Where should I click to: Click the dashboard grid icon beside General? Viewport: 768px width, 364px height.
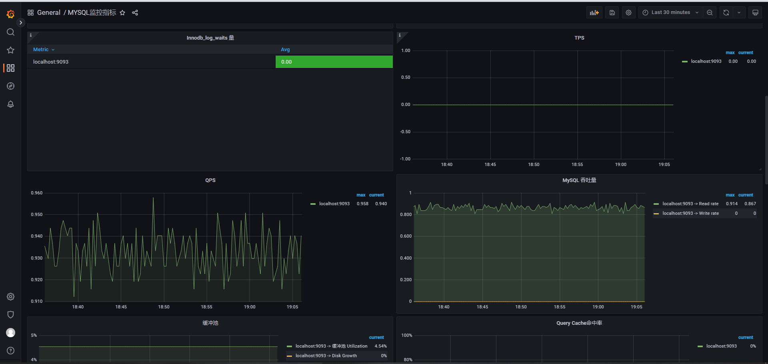pyautogui.click(x=30, y=13)
